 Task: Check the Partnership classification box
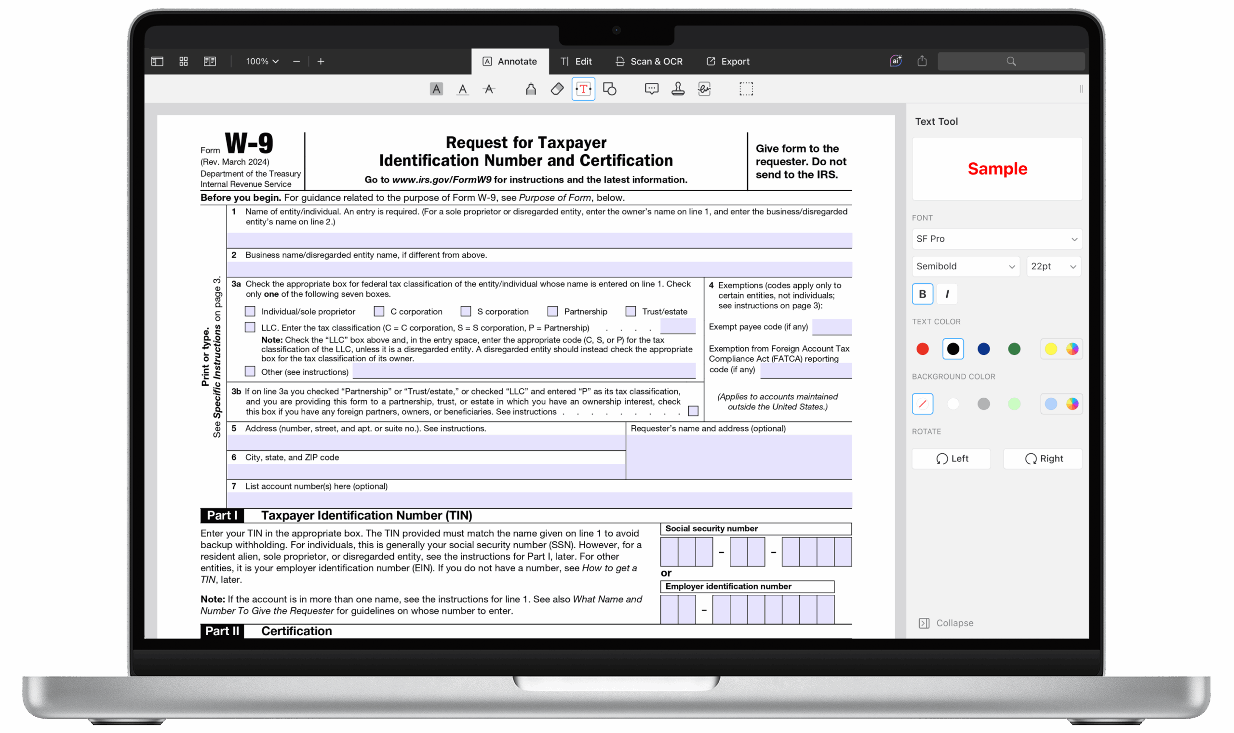point(552,311)
